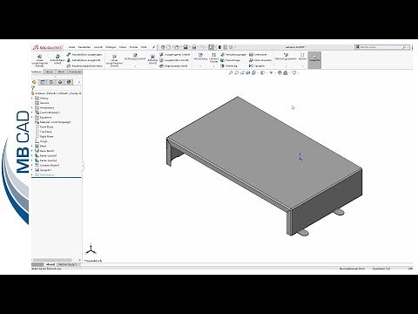418x314 pixels.
Task: Open the dropdown arrow under Referenzgeometrie
Action: coord(286,66)
